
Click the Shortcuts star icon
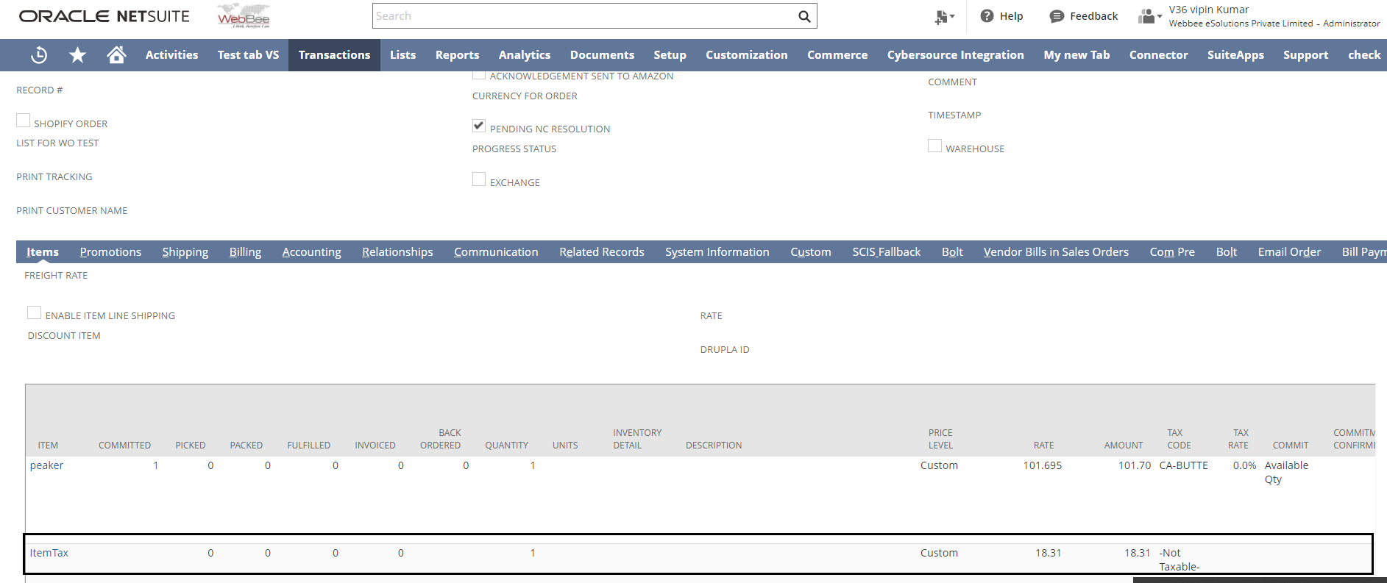click(x=77, y=55)
